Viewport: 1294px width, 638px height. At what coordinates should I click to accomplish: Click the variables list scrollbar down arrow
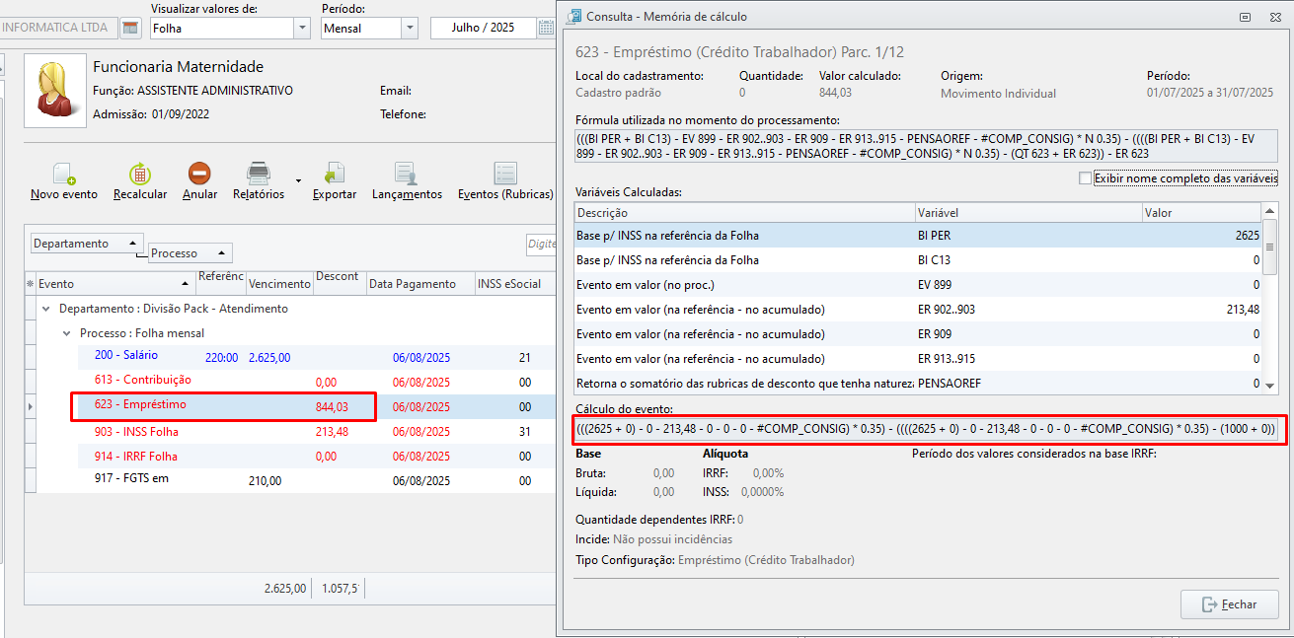[x=1270, y=386]
